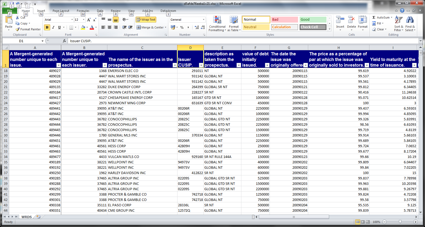Click percent style icon
The image size is (425, 227).
coord(182,27)
